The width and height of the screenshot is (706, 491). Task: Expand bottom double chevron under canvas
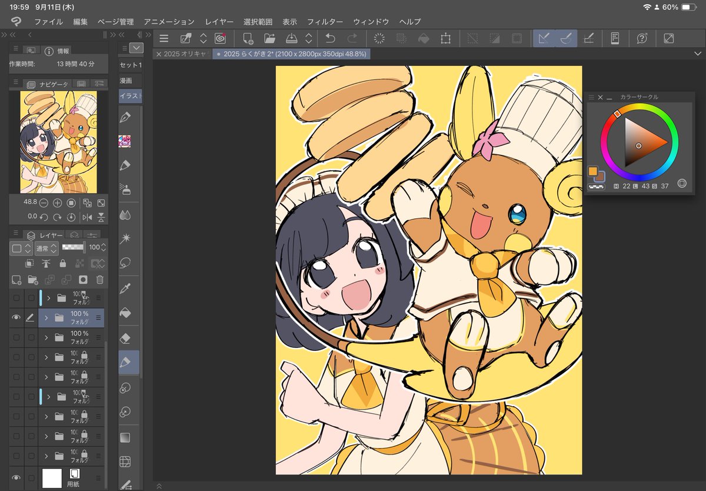pos(158,486)
